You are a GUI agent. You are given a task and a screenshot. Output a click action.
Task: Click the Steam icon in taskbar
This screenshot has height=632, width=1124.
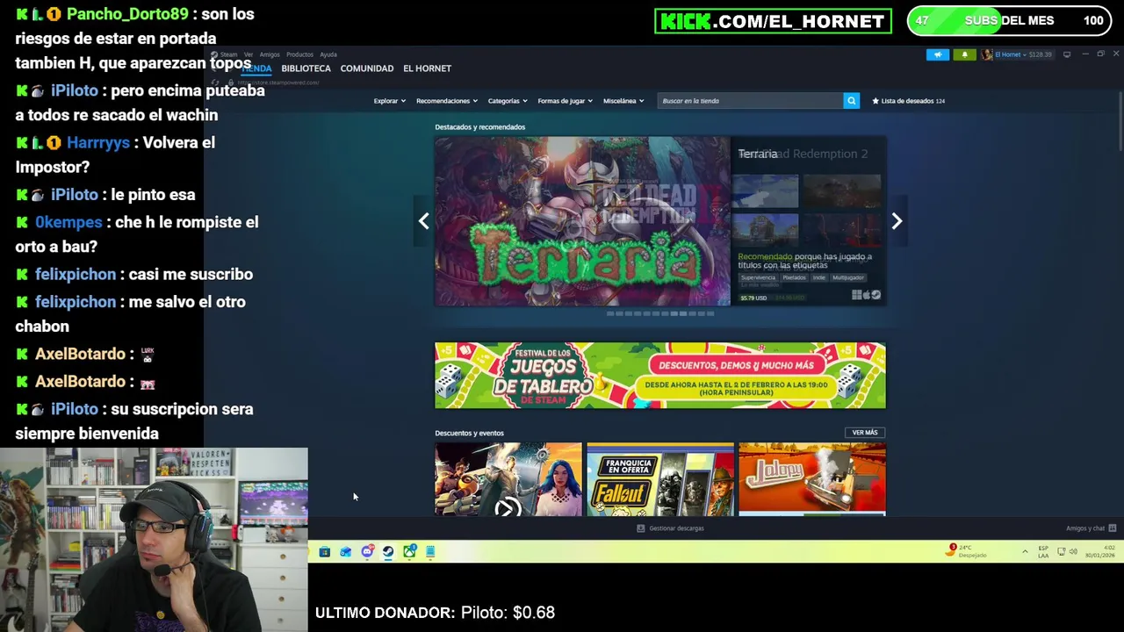click(388, 551)
